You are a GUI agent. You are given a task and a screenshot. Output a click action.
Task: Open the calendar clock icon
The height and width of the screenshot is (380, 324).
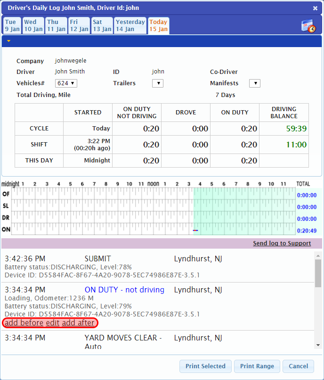pos(308,25)
